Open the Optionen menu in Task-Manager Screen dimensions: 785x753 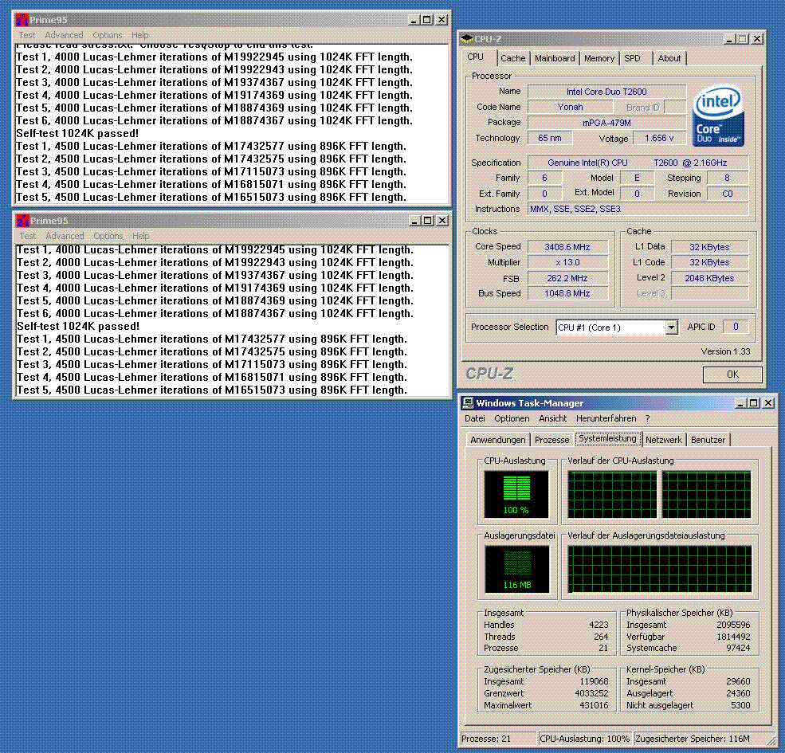[512, 418]
